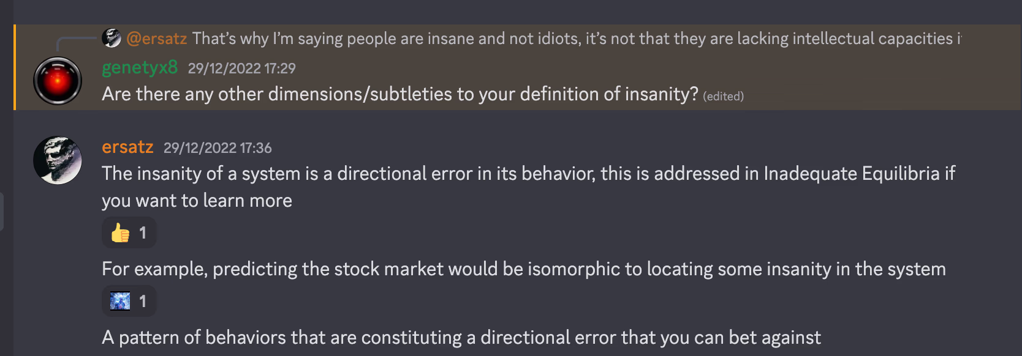The height and width of the screenshot is (356, 1022).
Task: Open the genetyx8 username profile
Action: [x=140, y=67]
